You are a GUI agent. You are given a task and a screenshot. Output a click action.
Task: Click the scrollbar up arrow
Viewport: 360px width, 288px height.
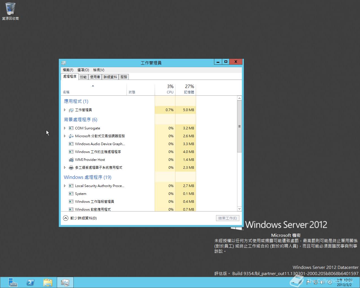tap(239, 98)
